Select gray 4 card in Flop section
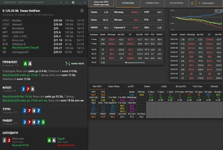This screenshot has height=150, width=223. pyautogui.click(x=32, y=89)
